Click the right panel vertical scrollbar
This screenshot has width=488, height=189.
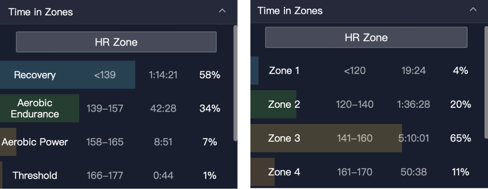point(486,81)
